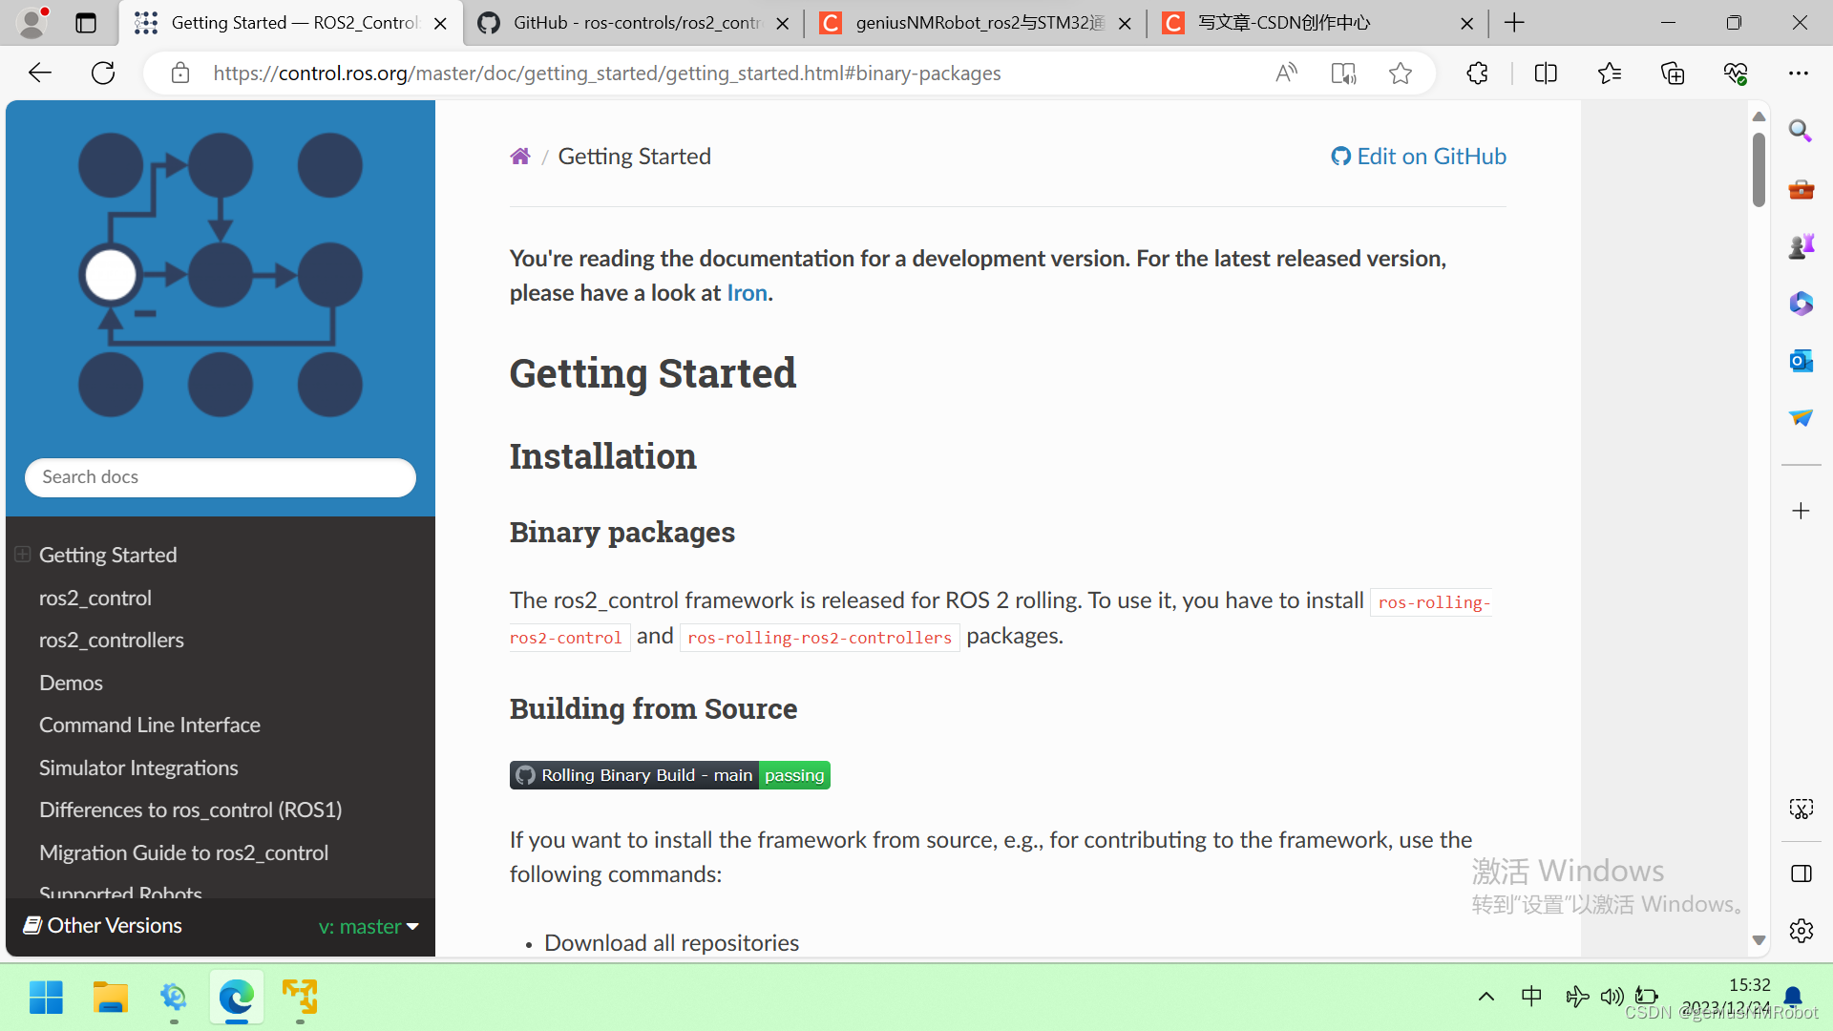Click the browser favorites star icon
This screenshot has width=1833, height=1031.
click(1400, 73)
